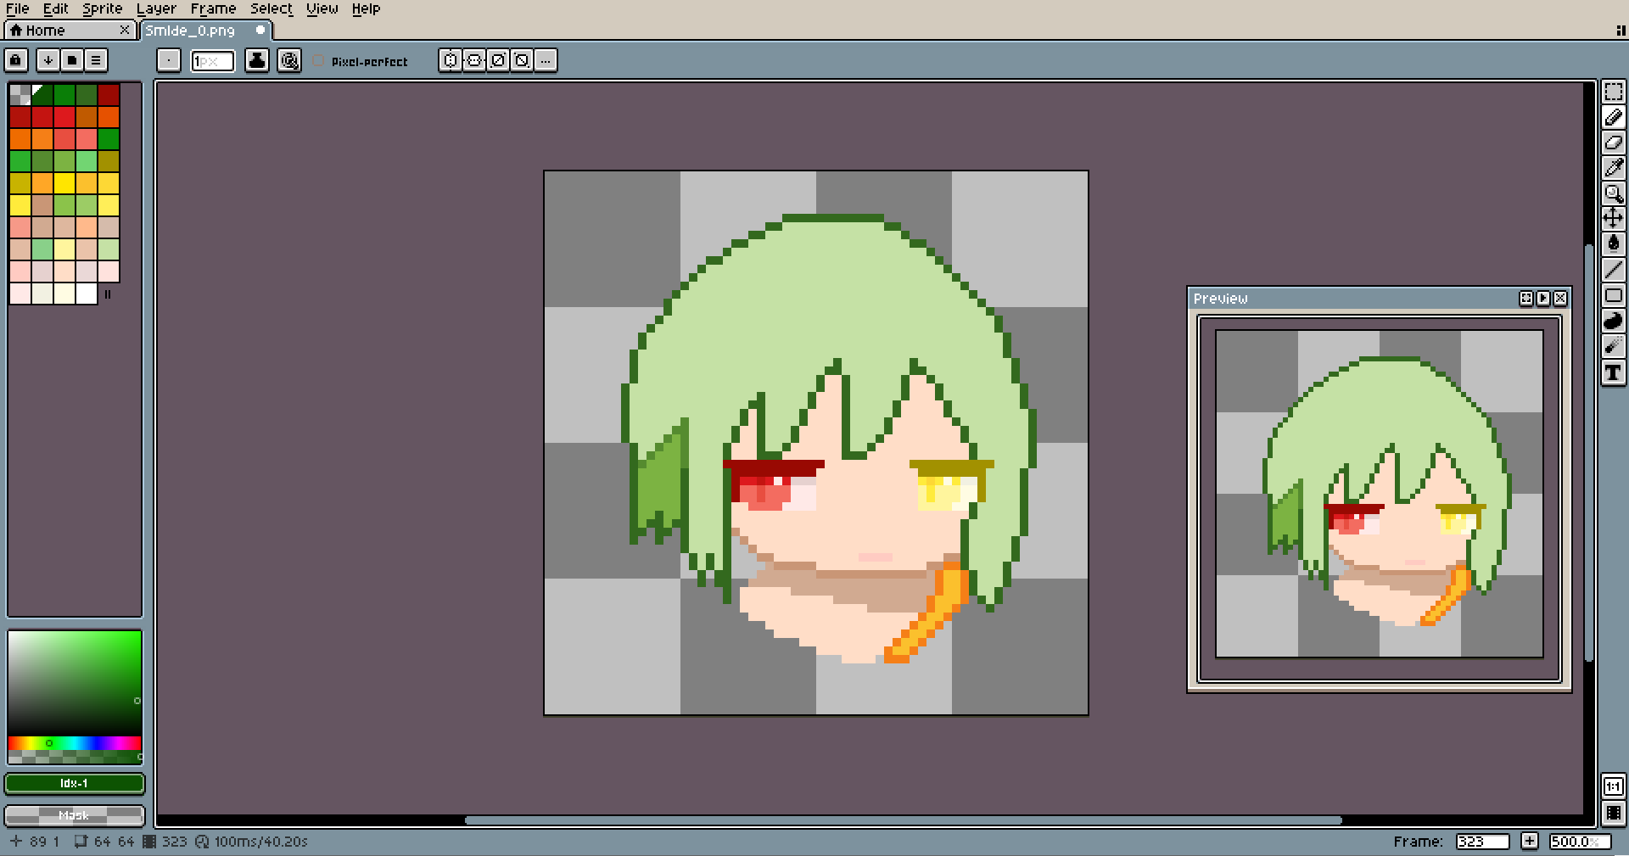Select the transparent mask palette swatch
Screen dimensions: 1629x856
point(20,94)
